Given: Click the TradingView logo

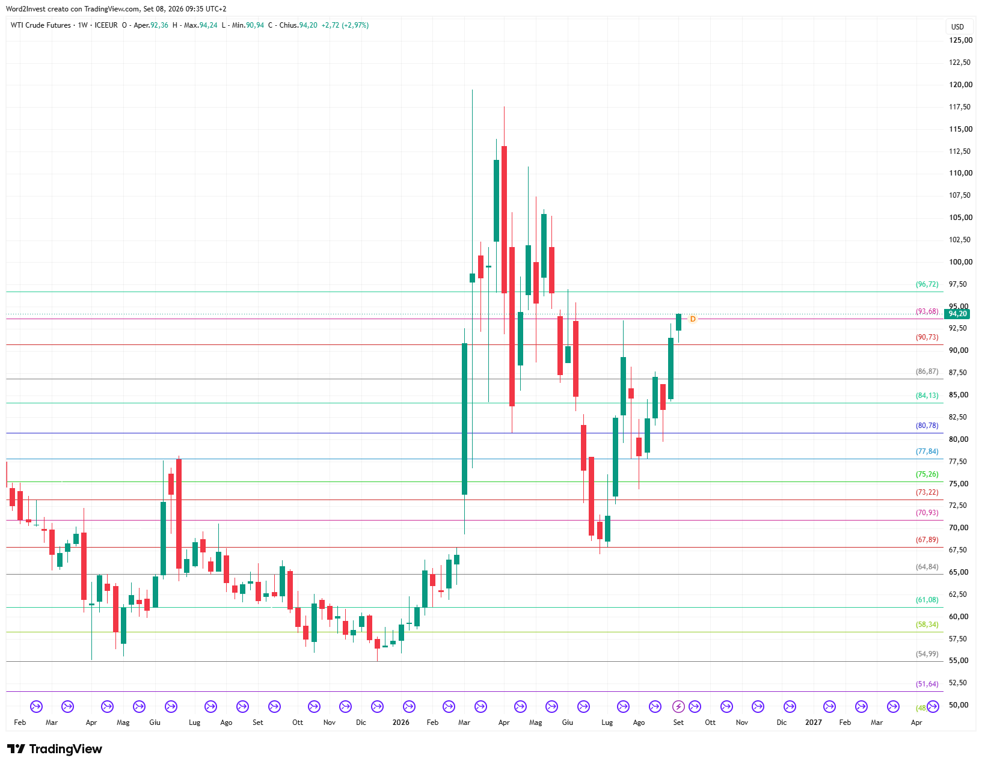Looking at the screenshot, I should 55,749.
